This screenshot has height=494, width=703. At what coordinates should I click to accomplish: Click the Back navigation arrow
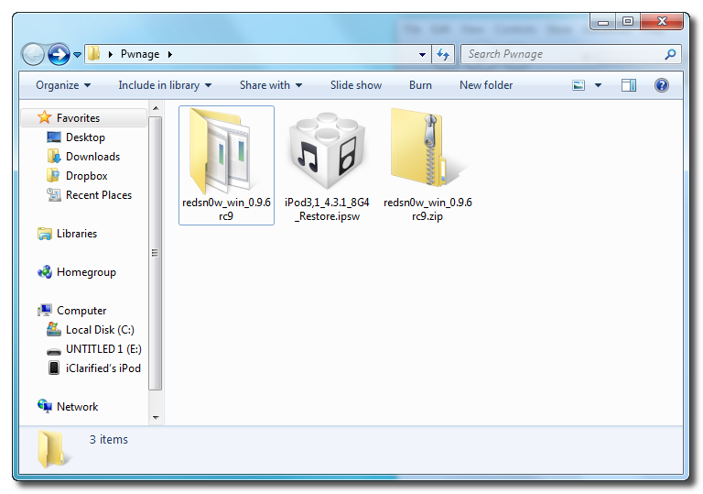(34, 54)
